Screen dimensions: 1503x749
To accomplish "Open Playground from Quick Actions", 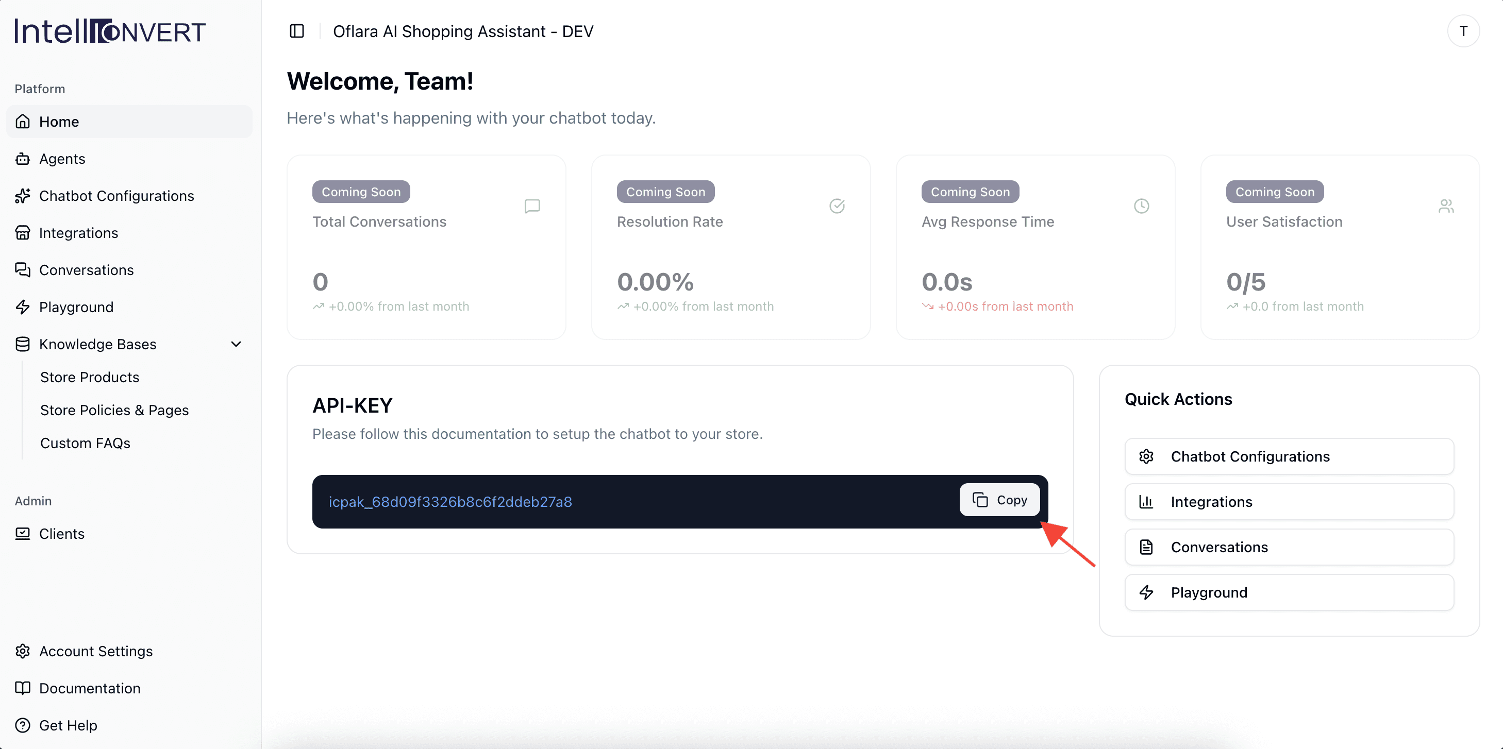I will (x=1288, y=593).
